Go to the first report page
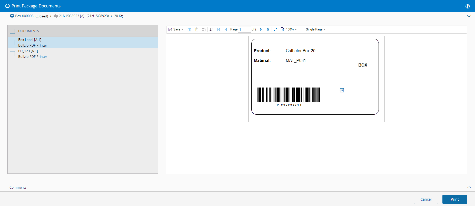The height and width of the screenshot is (206, 475). [219, 29]
